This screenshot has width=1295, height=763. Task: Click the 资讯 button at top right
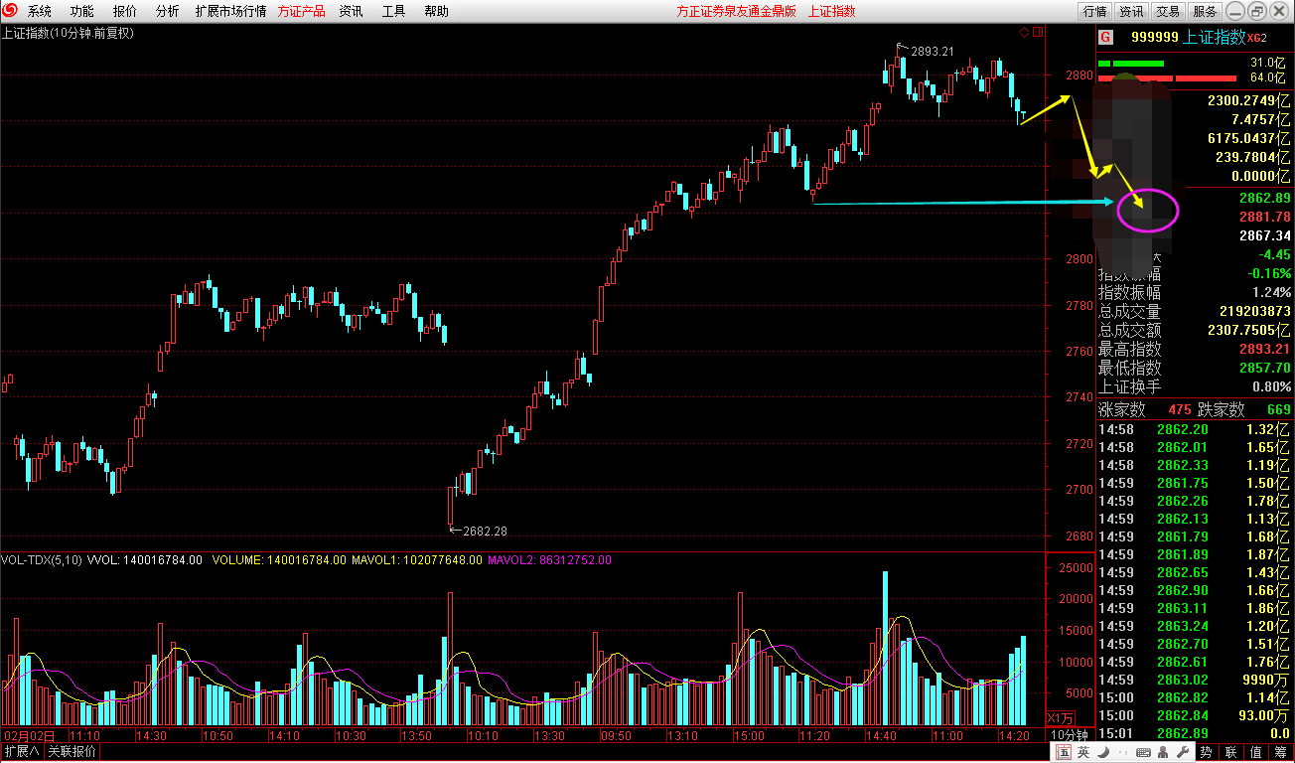tap(1131, 12)
